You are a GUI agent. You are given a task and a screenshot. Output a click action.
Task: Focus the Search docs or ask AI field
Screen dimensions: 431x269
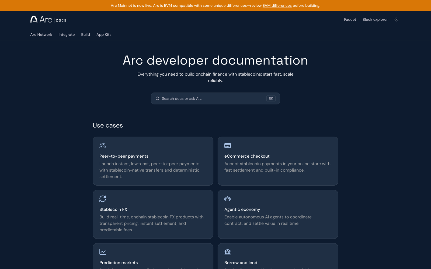click(x=215, y=98)
